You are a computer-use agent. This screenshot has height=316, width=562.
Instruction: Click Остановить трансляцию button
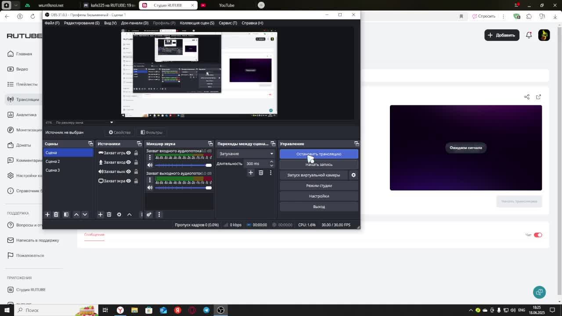point(319,154)
